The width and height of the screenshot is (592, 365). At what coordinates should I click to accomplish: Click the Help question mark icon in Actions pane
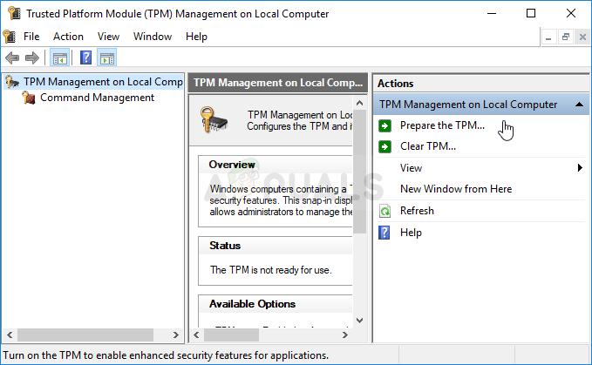(384, 233)
